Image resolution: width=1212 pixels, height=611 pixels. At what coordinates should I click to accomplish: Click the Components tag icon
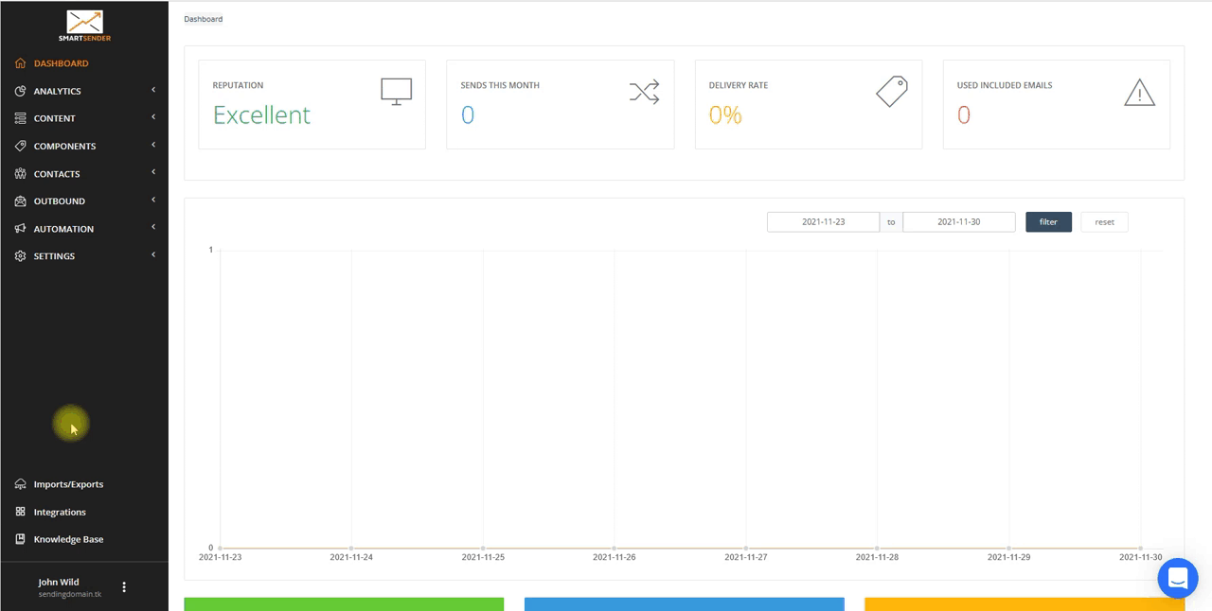(21, 147)
